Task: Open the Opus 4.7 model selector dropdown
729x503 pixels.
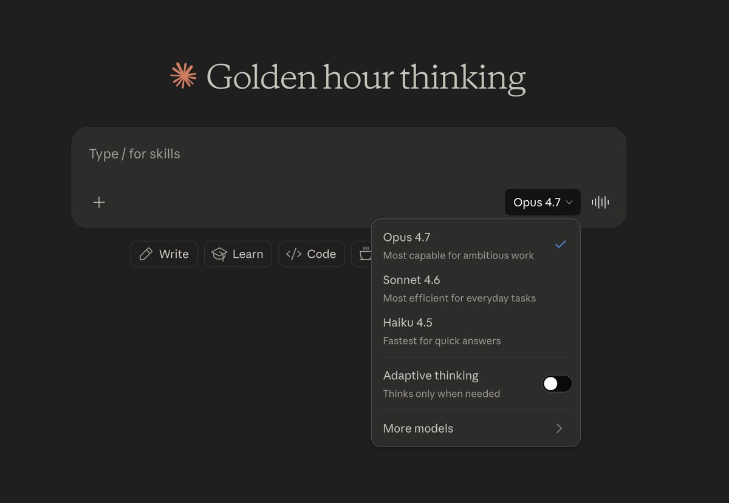Action: [542, 203]
